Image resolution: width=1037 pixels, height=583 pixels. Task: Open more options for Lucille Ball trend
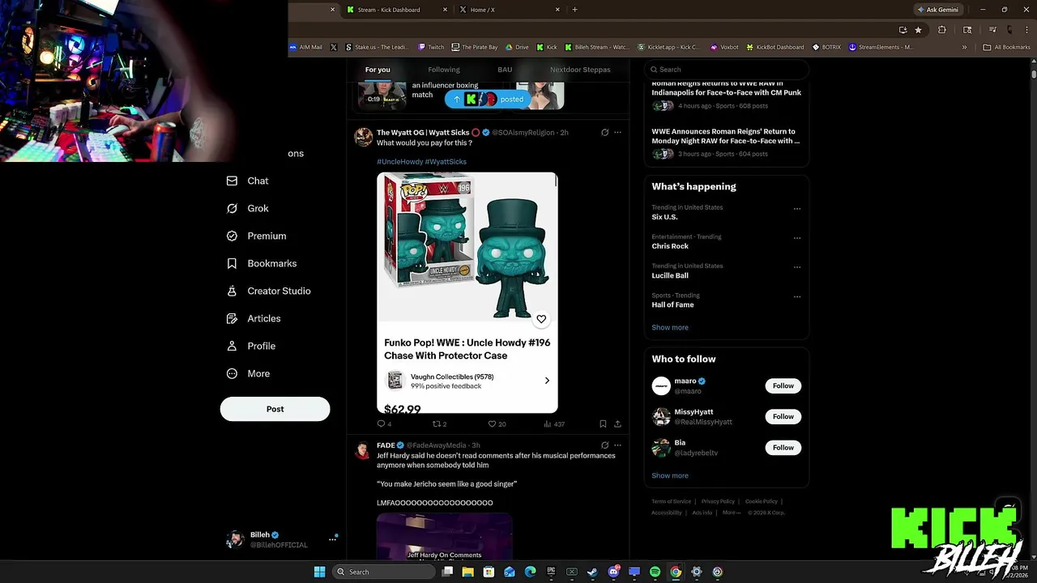point(797,267)
